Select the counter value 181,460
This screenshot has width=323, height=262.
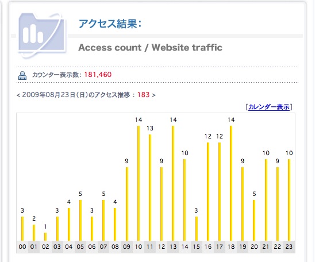click(98, 75)
